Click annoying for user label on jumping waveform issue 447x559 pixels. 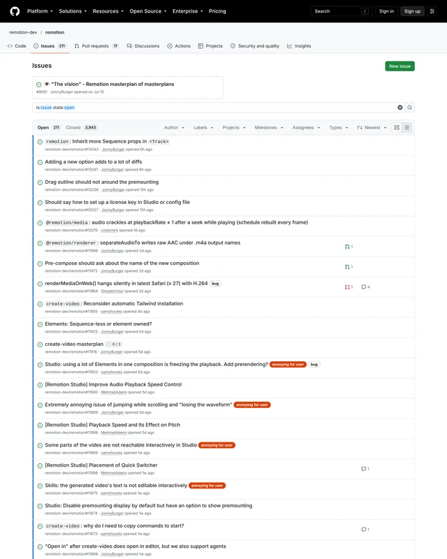pyautogui.click(x=252, y=405)
